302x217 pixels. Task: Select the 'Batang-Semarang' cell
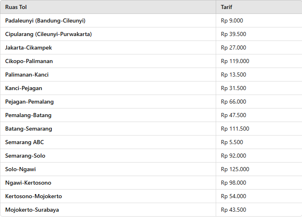[x=108, y=129]
